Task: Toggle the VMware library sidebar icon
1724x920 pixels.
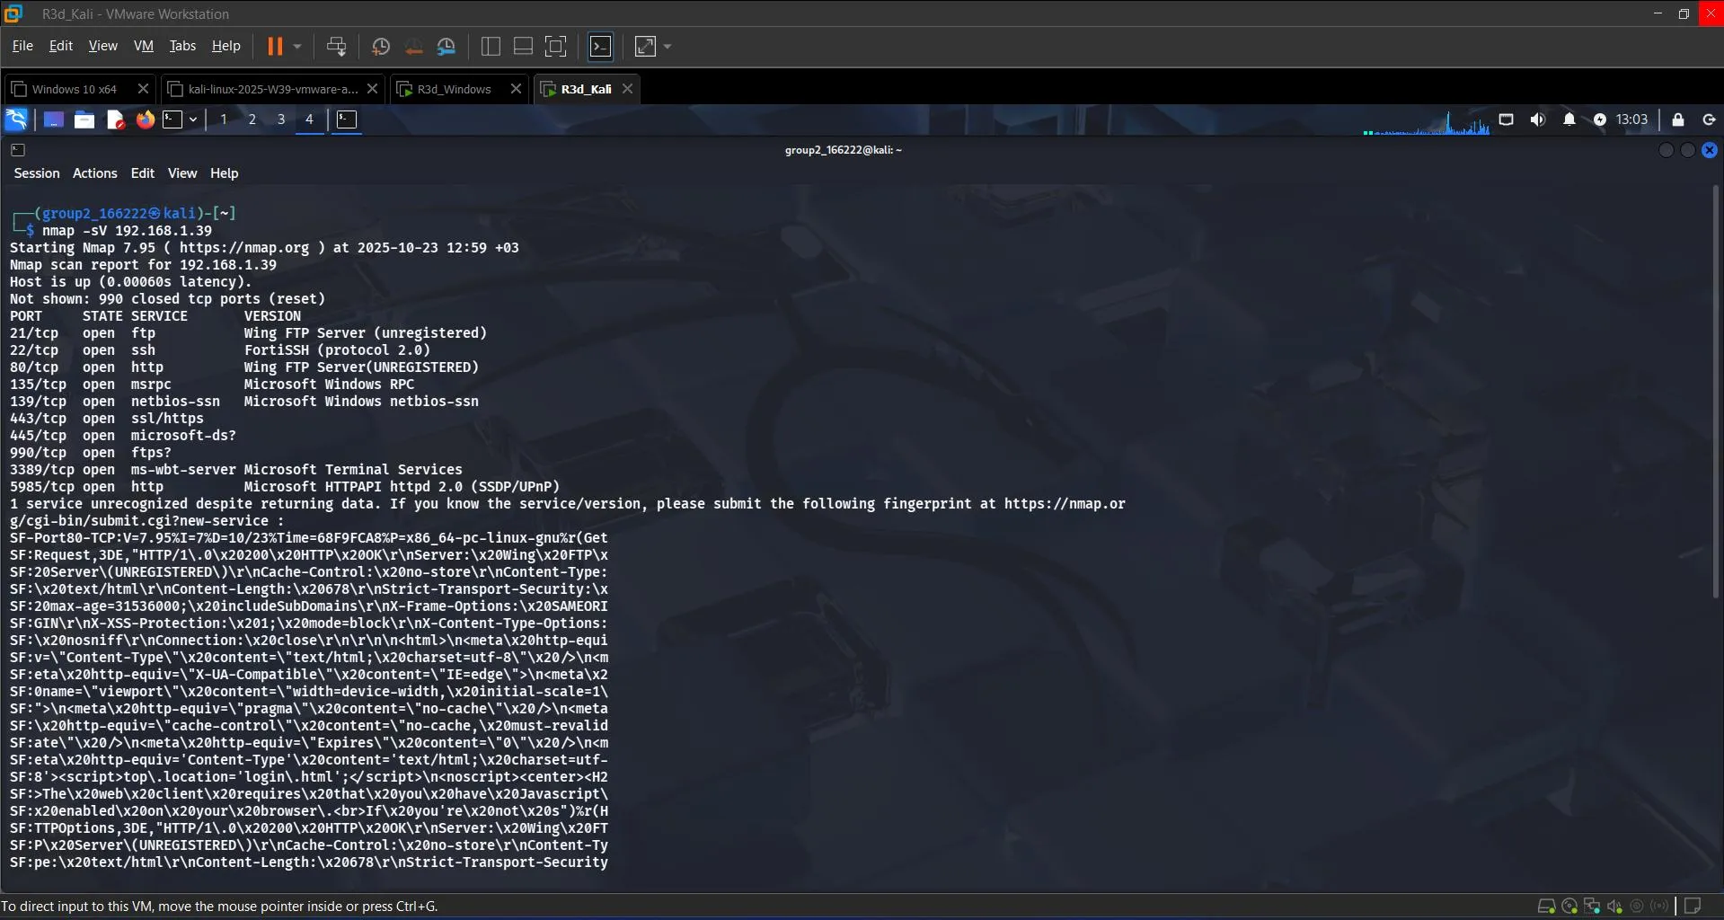Action: (491, 46)
